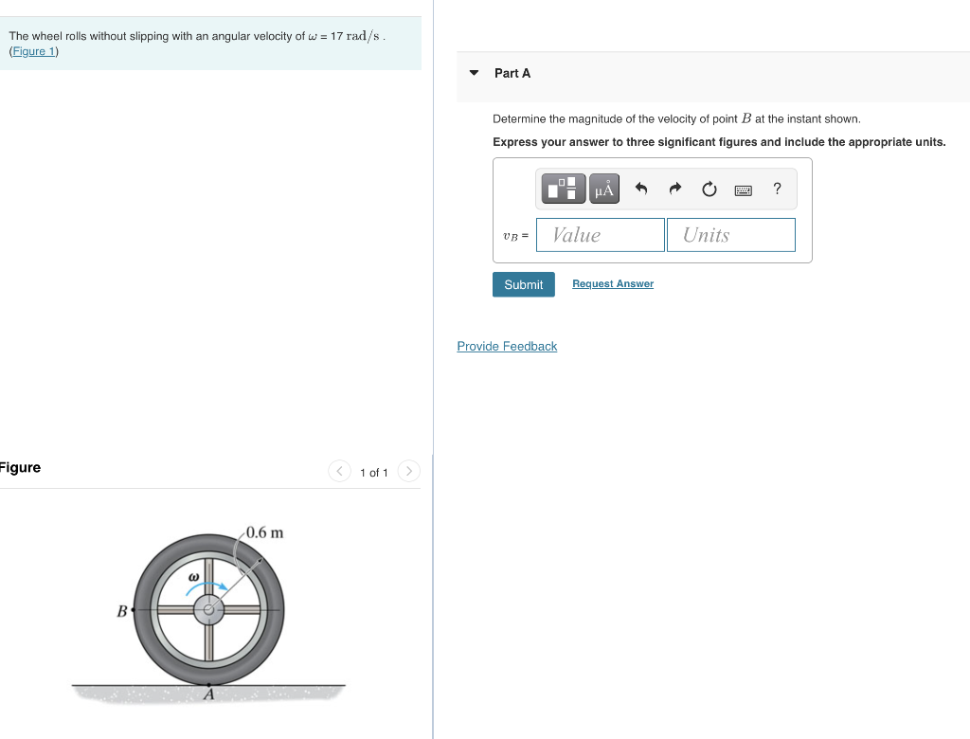Go to next figure arrow
The height and width of the screenshot is (739, 970).
(x=408, y=471)
